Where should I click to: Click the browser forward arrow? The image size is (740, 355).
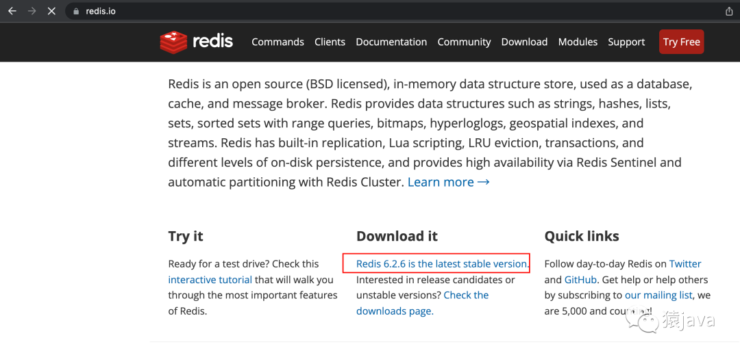coord(32,11)
